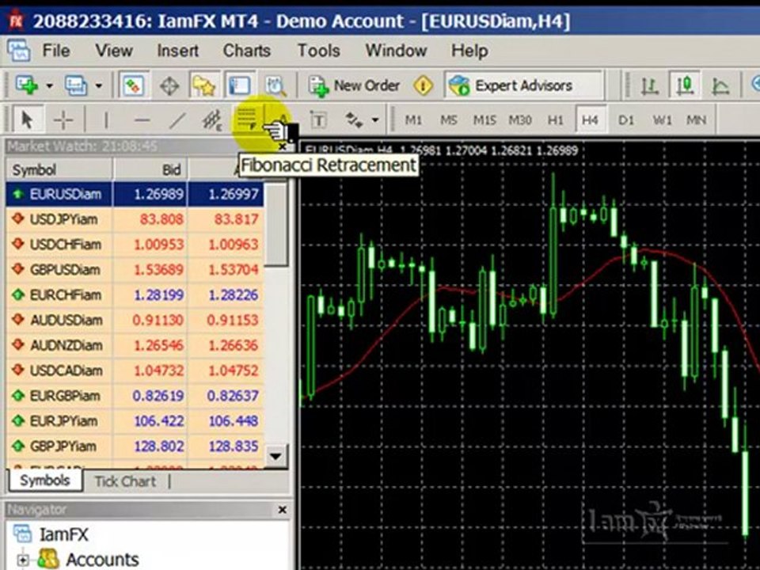Select the Cursor arrow tool
760x570 pixels.
point(27,120)
